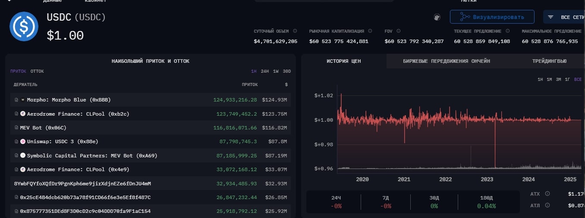Click daily volume value $4,701,629,205
The width and height of the screenshot is (585, 218).
click(275, 42)
